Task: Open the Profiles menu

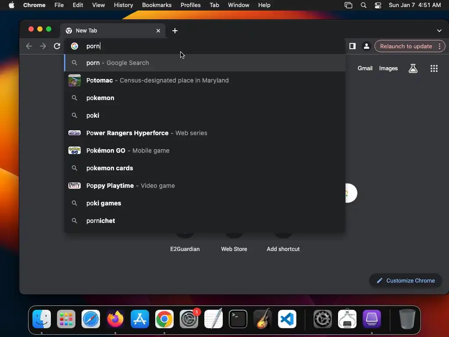Action: tap(190, 5)
